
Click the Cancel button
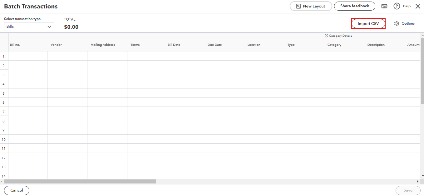pyautogui.click(x=17, y=190)
